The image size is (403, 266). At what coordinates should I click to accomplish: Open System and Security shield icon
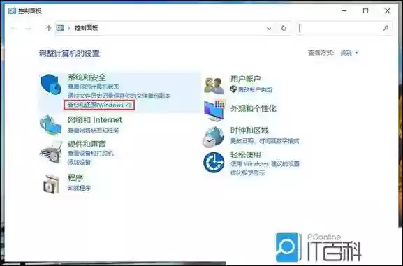pos(50,84)
